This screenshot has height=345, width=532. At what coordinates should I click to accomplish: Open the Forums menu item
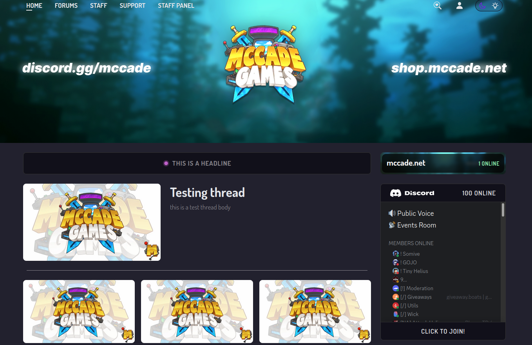point(66,5)
